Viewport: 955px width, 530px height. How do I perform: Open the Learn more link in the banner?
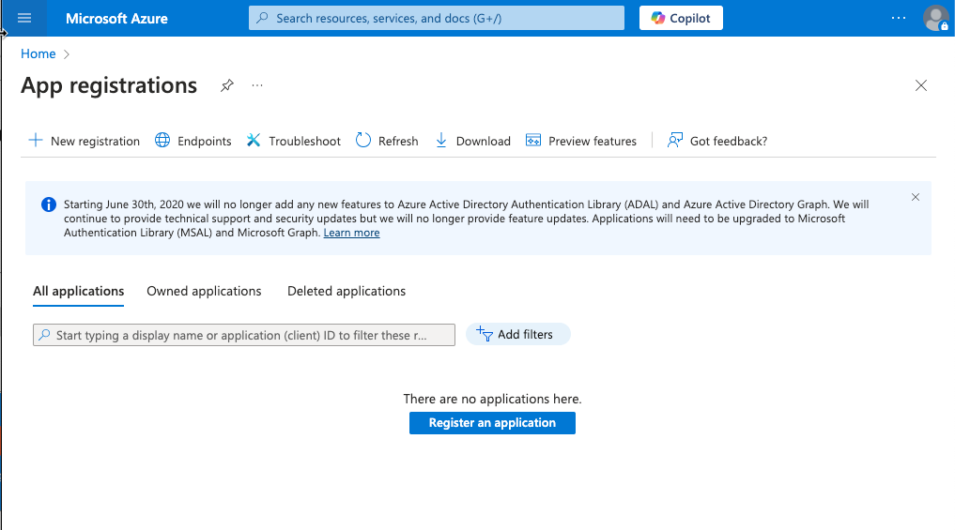(x=351, y=233)
